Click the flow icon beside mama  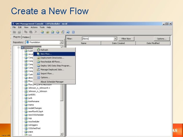tap(26, 105)
